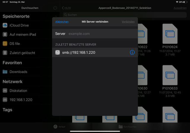Click the Server address input field
The image size is (190, 133).
click(x=101, y=34)
